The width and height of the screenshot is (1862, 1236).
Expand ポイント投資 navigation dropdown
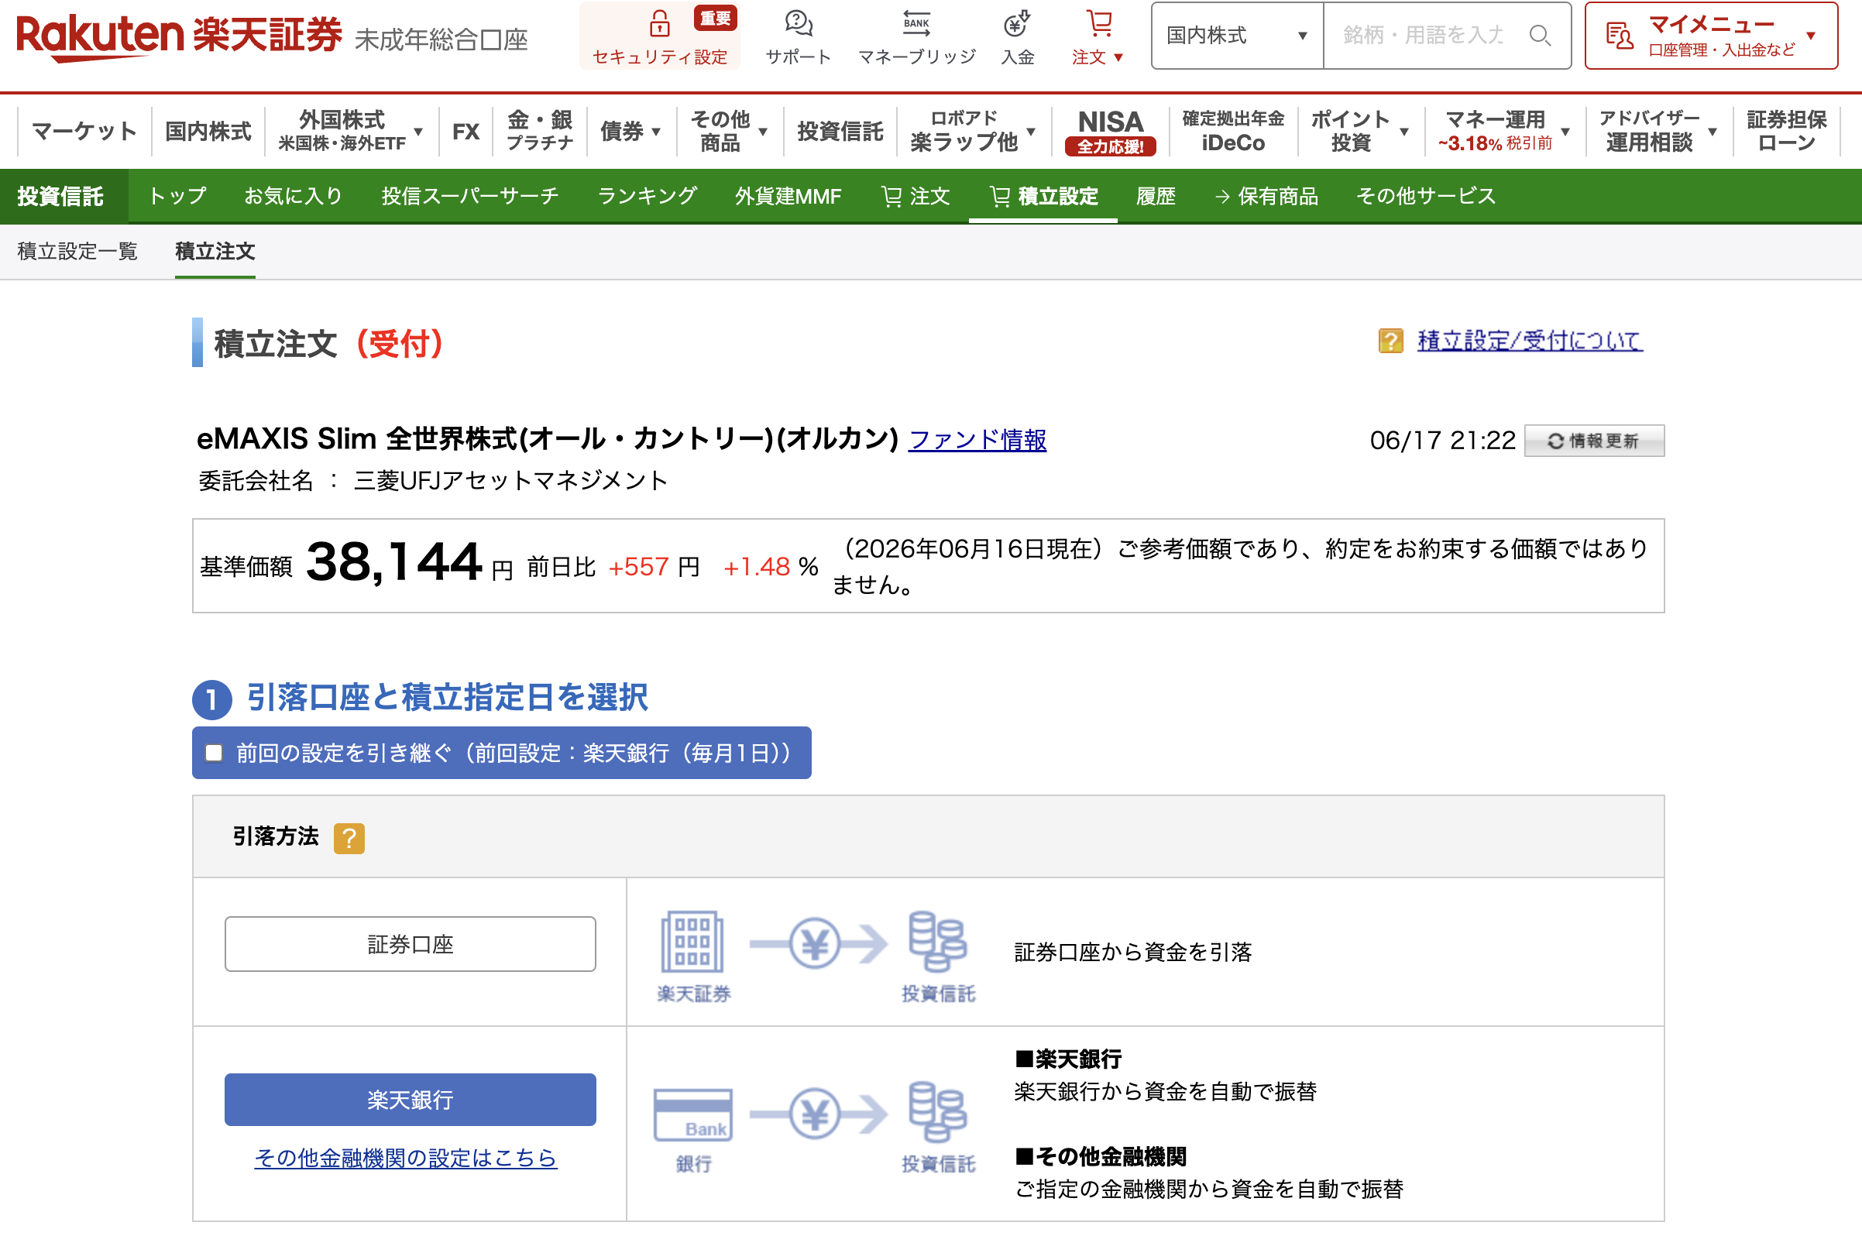coord(1403,132)
